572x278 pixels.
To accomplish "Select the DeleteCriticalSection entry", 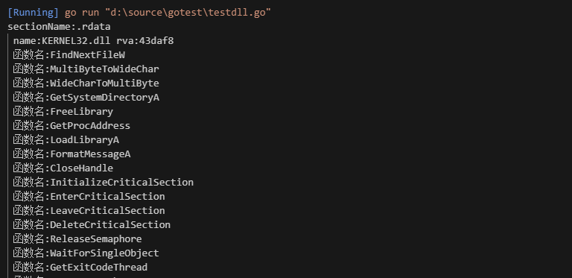I will pyautogui.click(x=92, y=225).
